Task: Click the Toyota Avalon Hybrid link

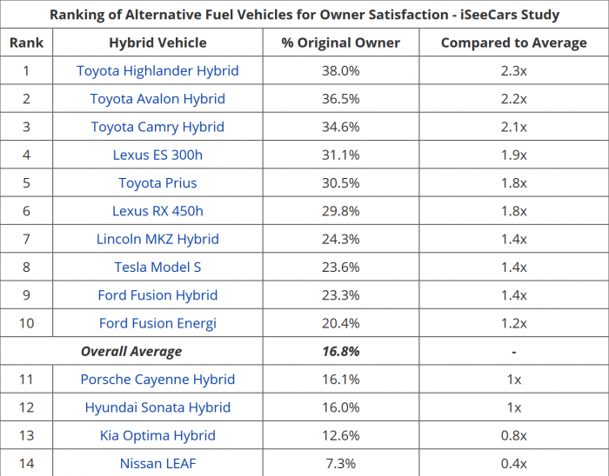Action: [157, 99]
